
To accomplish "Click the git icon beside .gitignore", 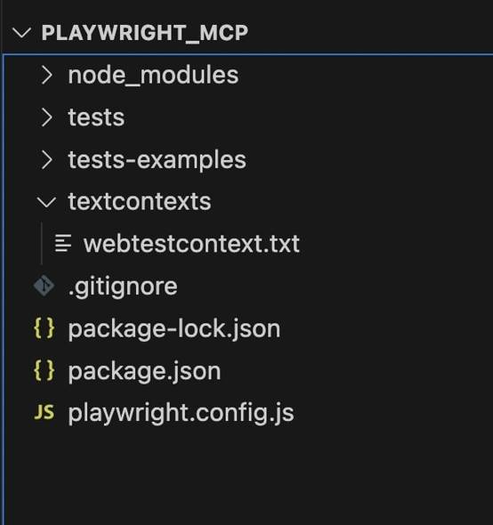I will [x=44, y=286].
